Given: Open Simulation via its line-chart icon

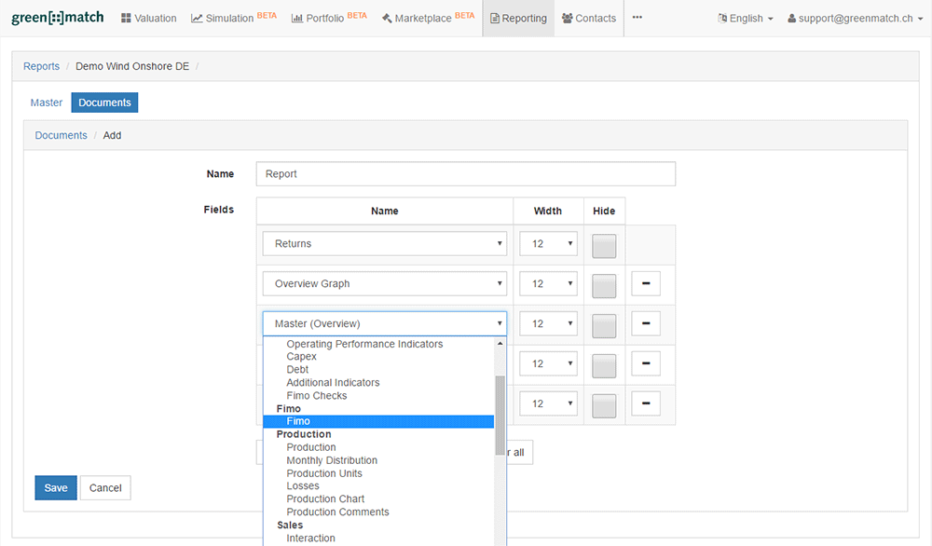Looking at the screenshot, I should (197, 19).
